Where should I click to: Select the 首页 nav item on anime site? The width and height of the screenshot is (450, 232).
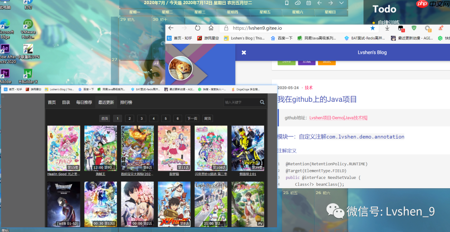tap(52, 102)
